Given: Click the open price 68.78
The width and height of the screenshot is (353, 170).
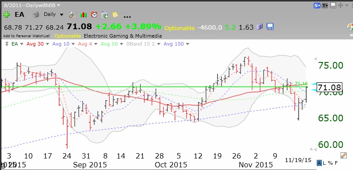Looking at the screenshot, I should click(13, 27).
